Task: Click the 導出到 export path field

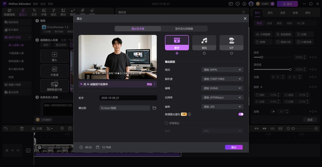Action: pyautogui.click(x=125, y=108)
